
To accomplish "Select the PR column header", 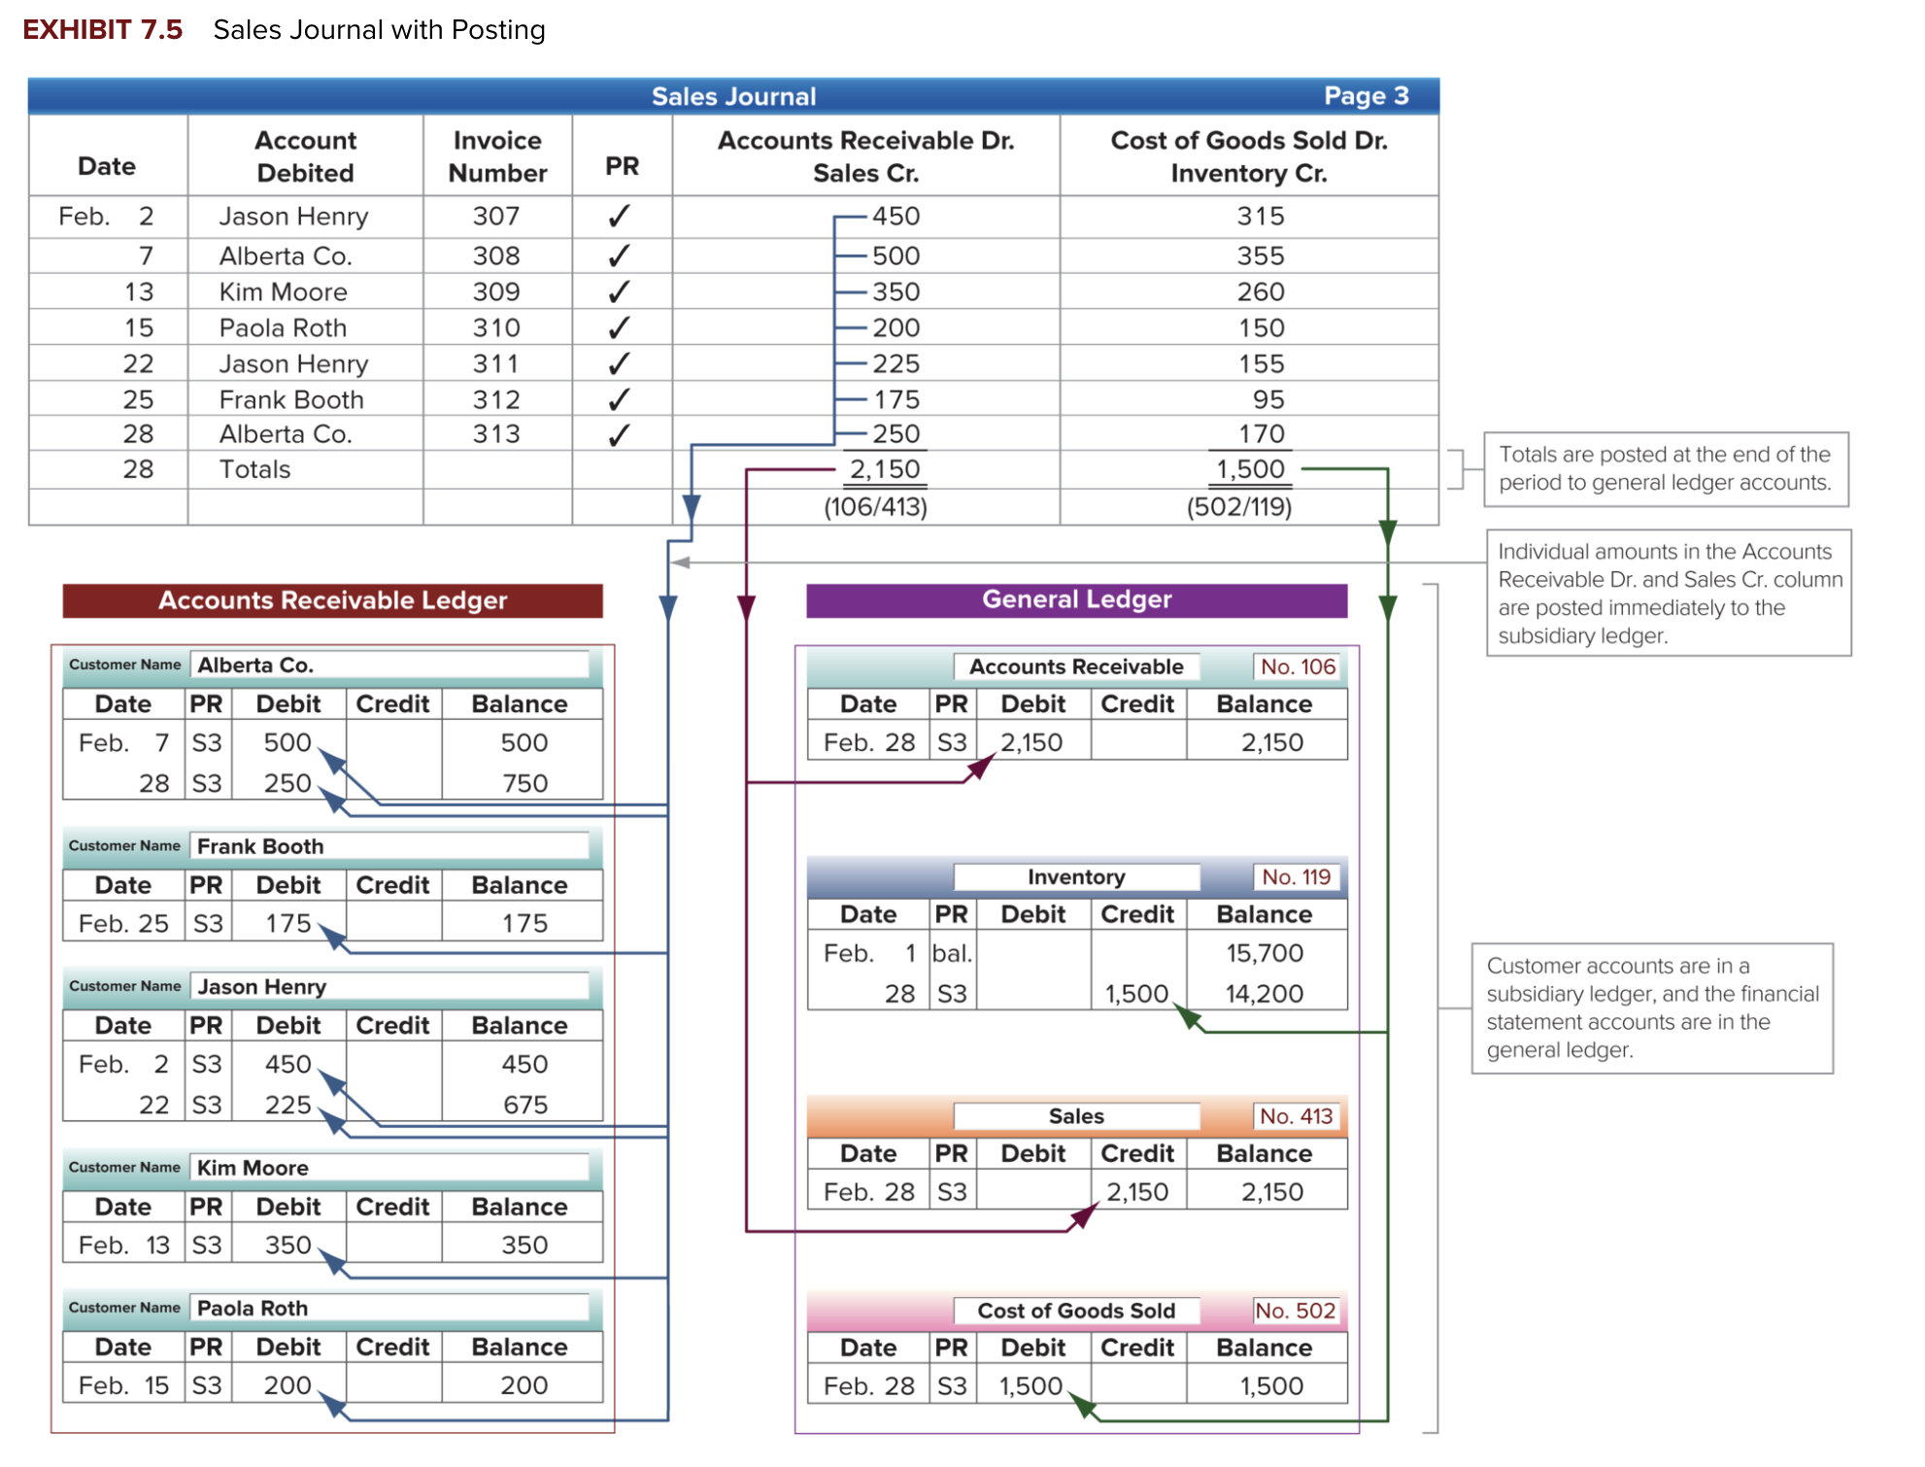I will tap(625, 166).
